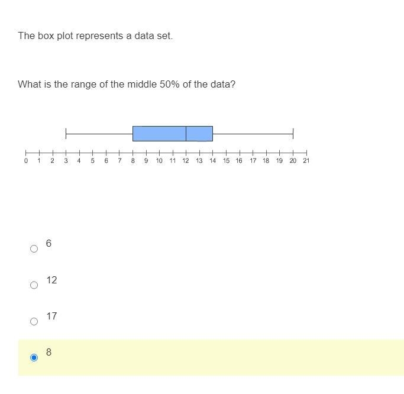
Task: Click number 14 on the number line
Action: coord(212,161)
